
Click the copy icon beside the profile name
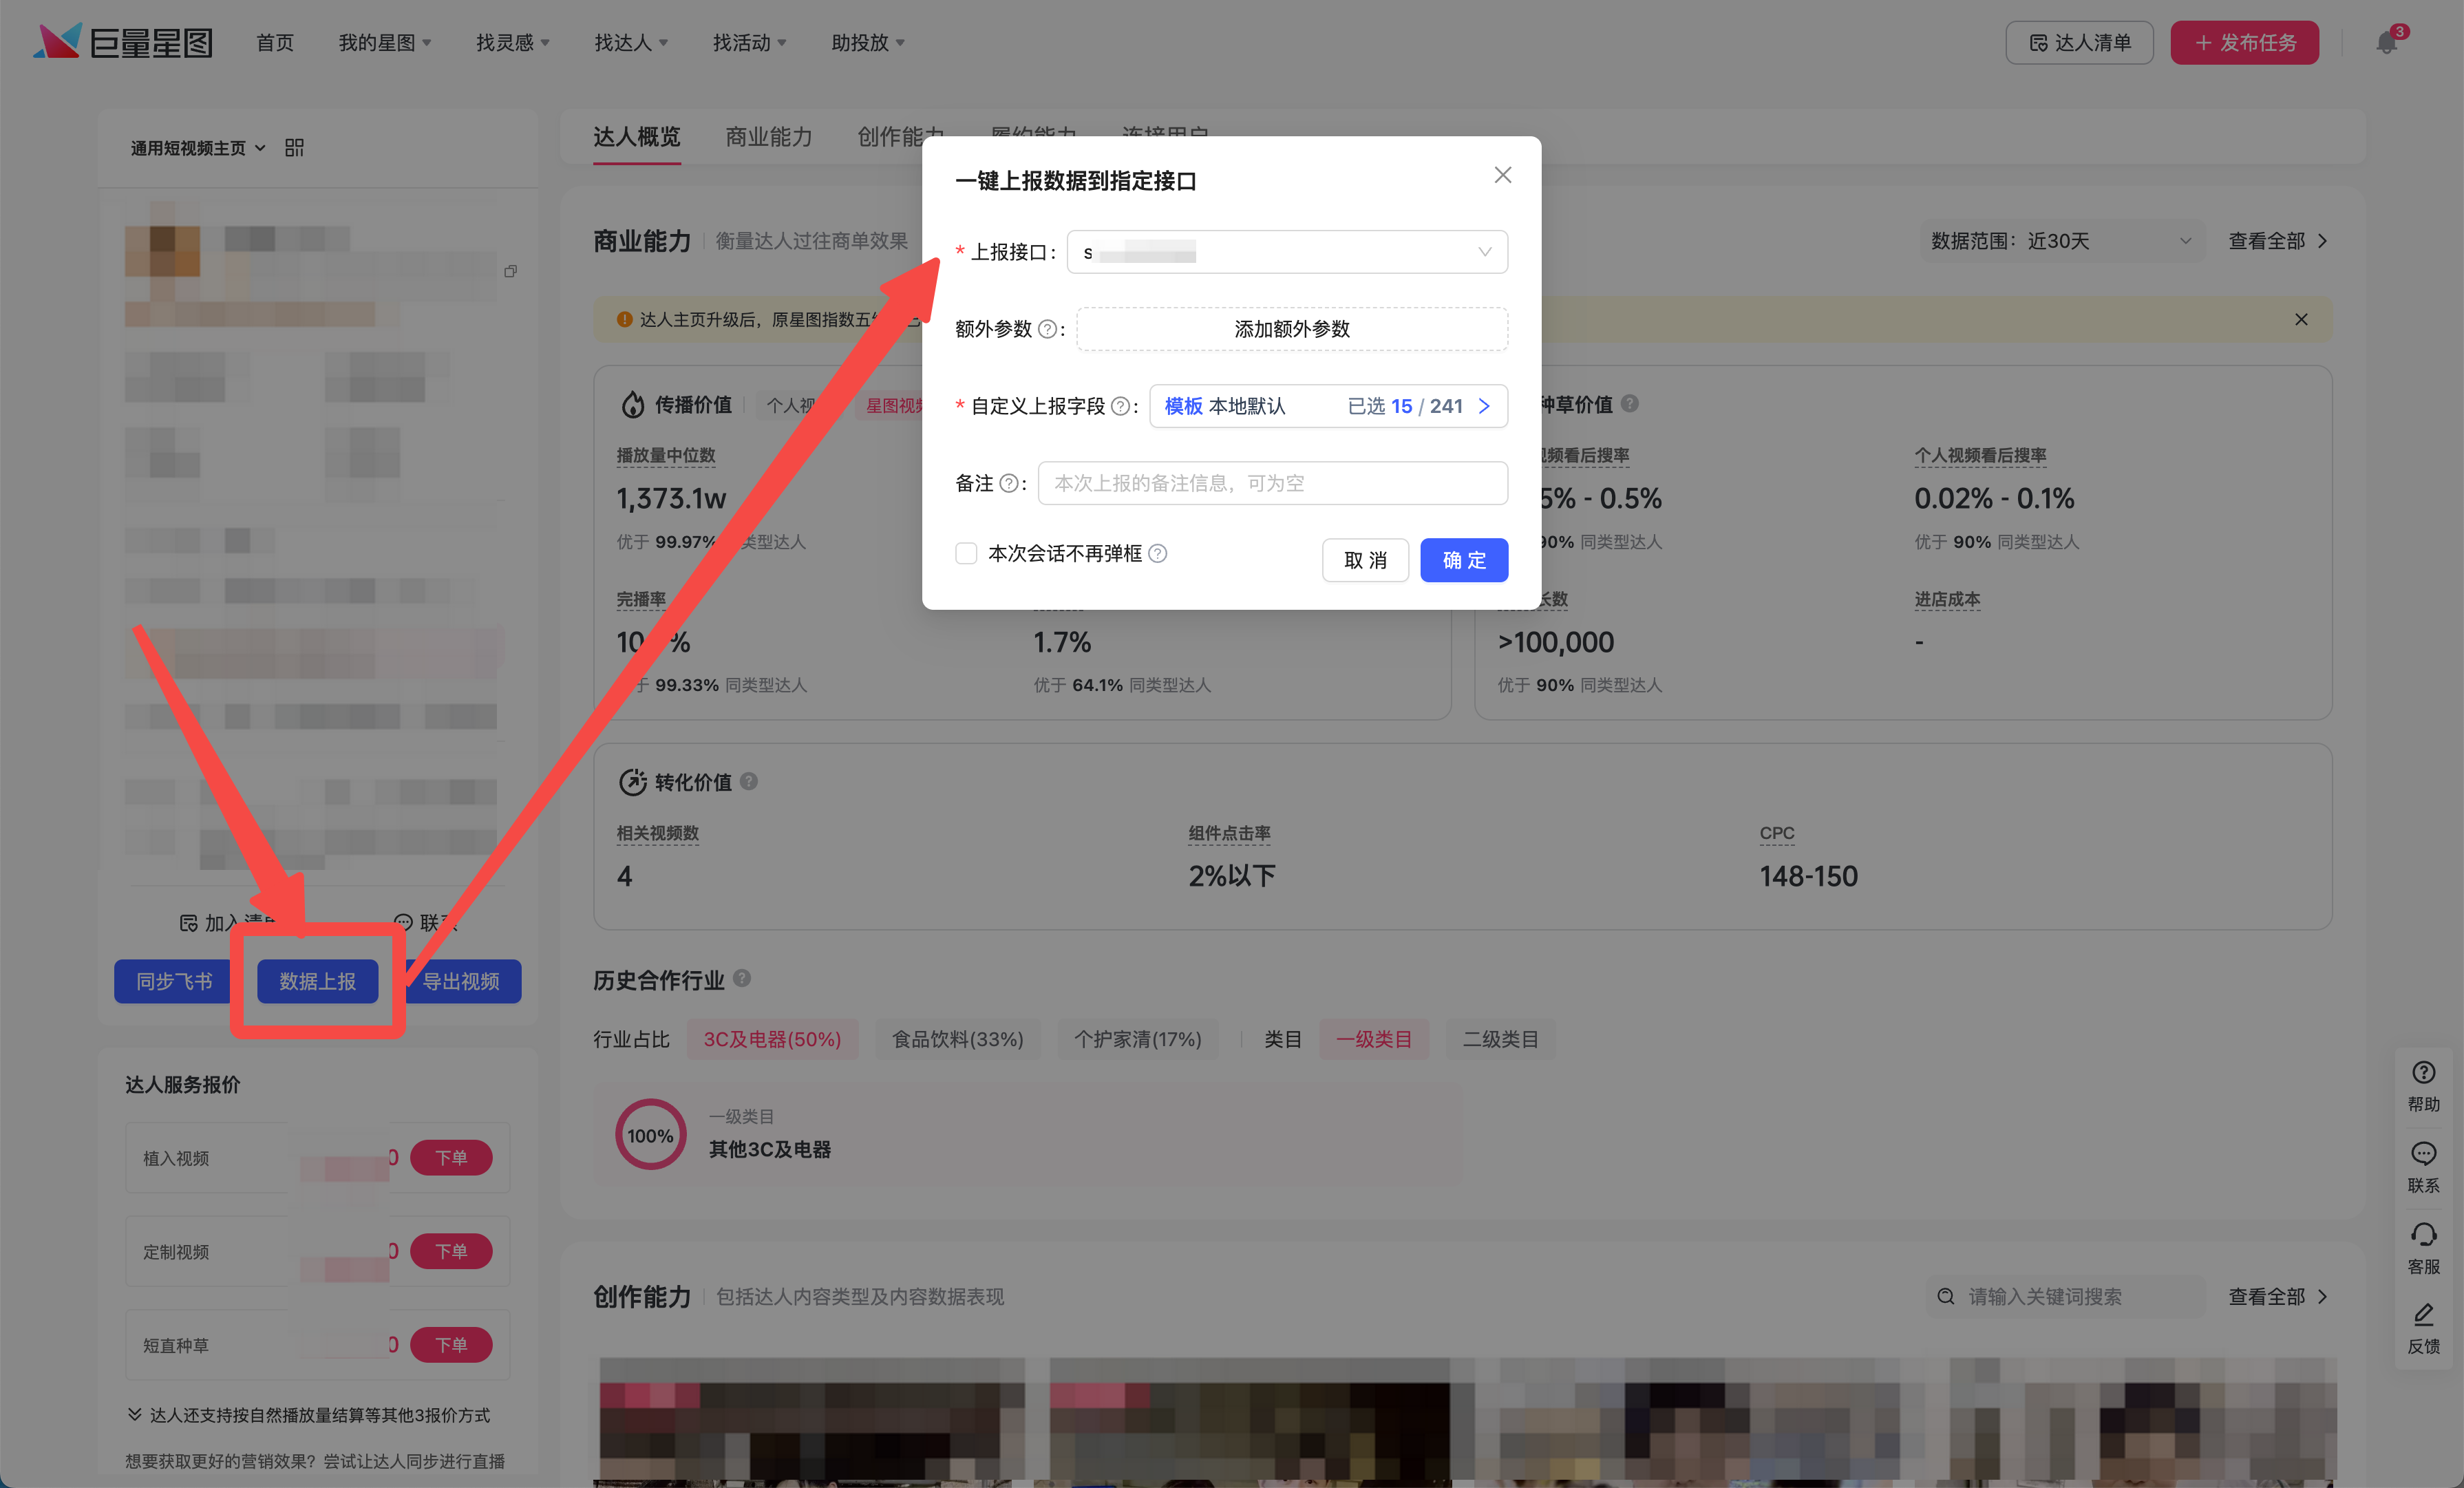(511, 271)
